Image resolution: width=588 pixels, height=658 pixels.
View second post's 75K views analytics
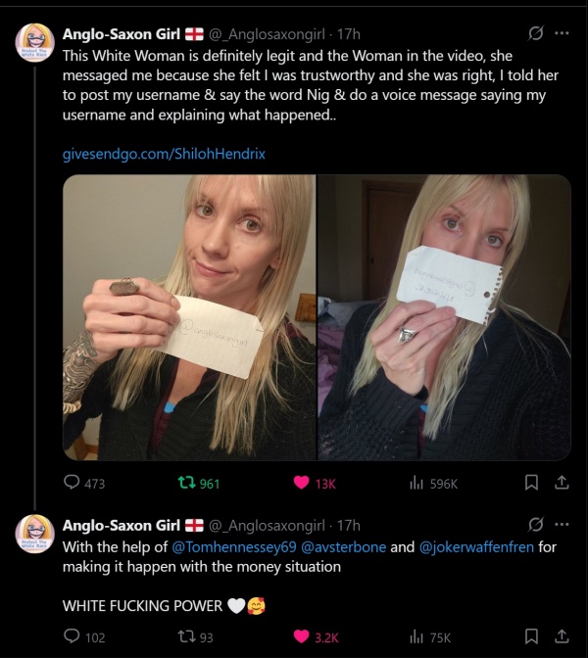coord(416,637)
